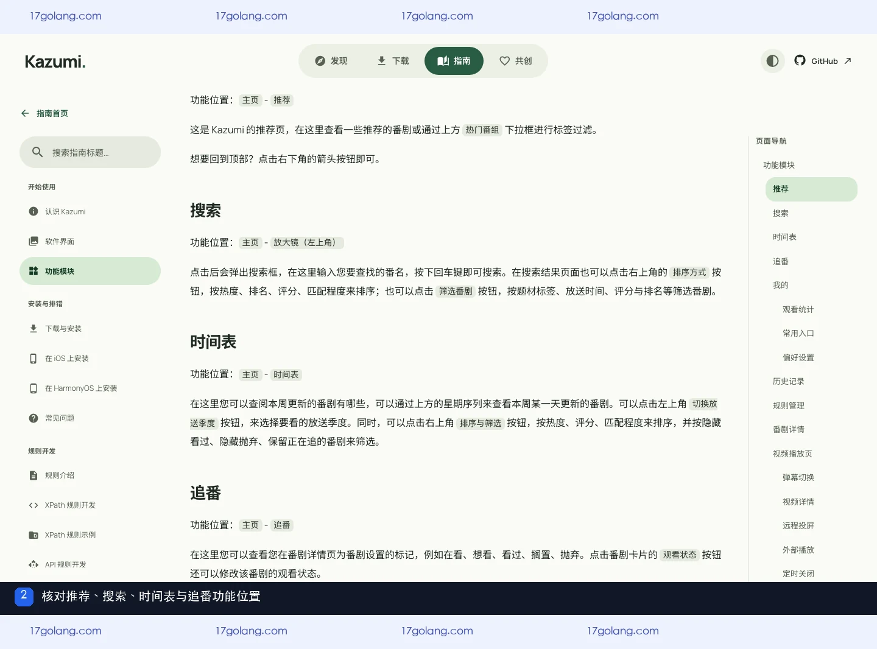Click the widgets icon beside 功能模块
This screenshot has width=877, height=649.
coord(33,271)
